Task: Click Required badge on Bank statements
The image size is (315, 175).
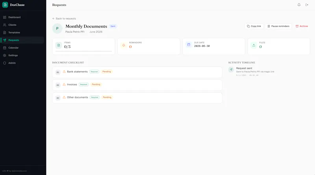Action: [94, 72]
